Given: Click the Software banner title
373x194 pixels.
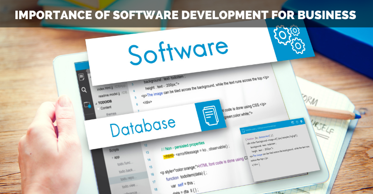Looking at the screenshot, I should [x=179, y=53].
